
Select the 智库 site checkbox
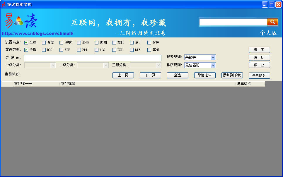(149, 42)
